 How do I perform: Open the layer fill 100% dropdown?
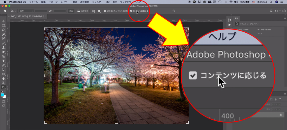[279, 109]
